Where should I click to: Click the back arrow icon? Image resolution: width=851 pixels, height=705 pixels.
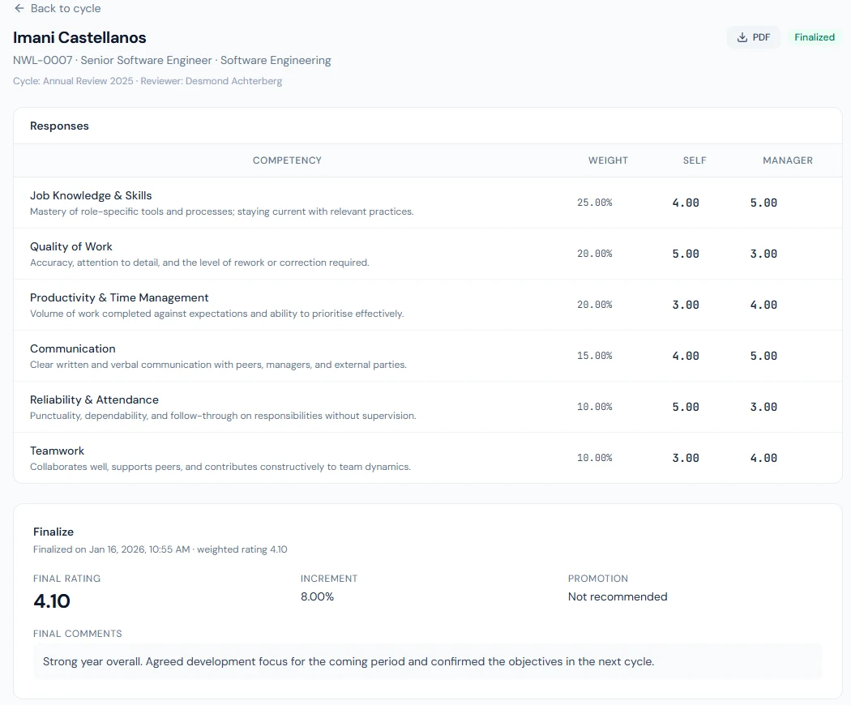tap(19, 8)
